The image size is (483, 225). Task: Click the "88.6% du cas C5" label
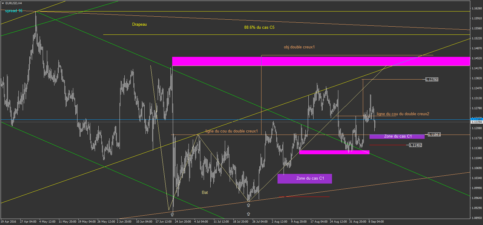click(259, 28)
